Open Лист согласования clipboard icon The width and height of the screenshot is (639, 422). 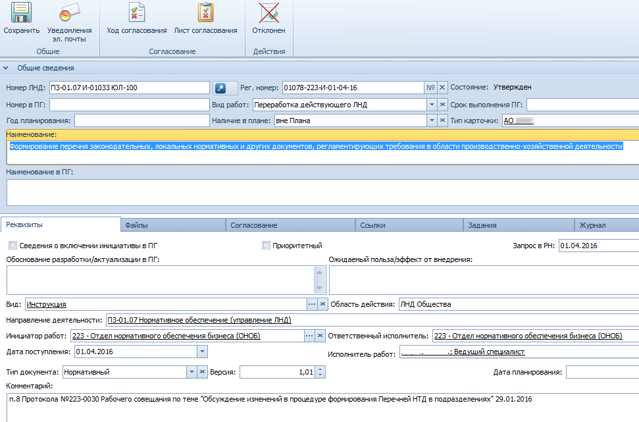205,13
